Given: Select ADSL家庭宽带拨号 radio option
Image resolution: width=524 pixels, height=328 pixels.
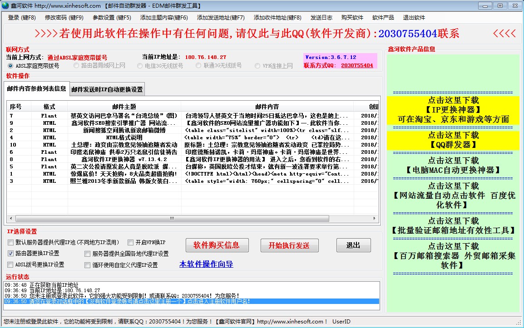Looking at the screenshot, I should tap(34, 66).
